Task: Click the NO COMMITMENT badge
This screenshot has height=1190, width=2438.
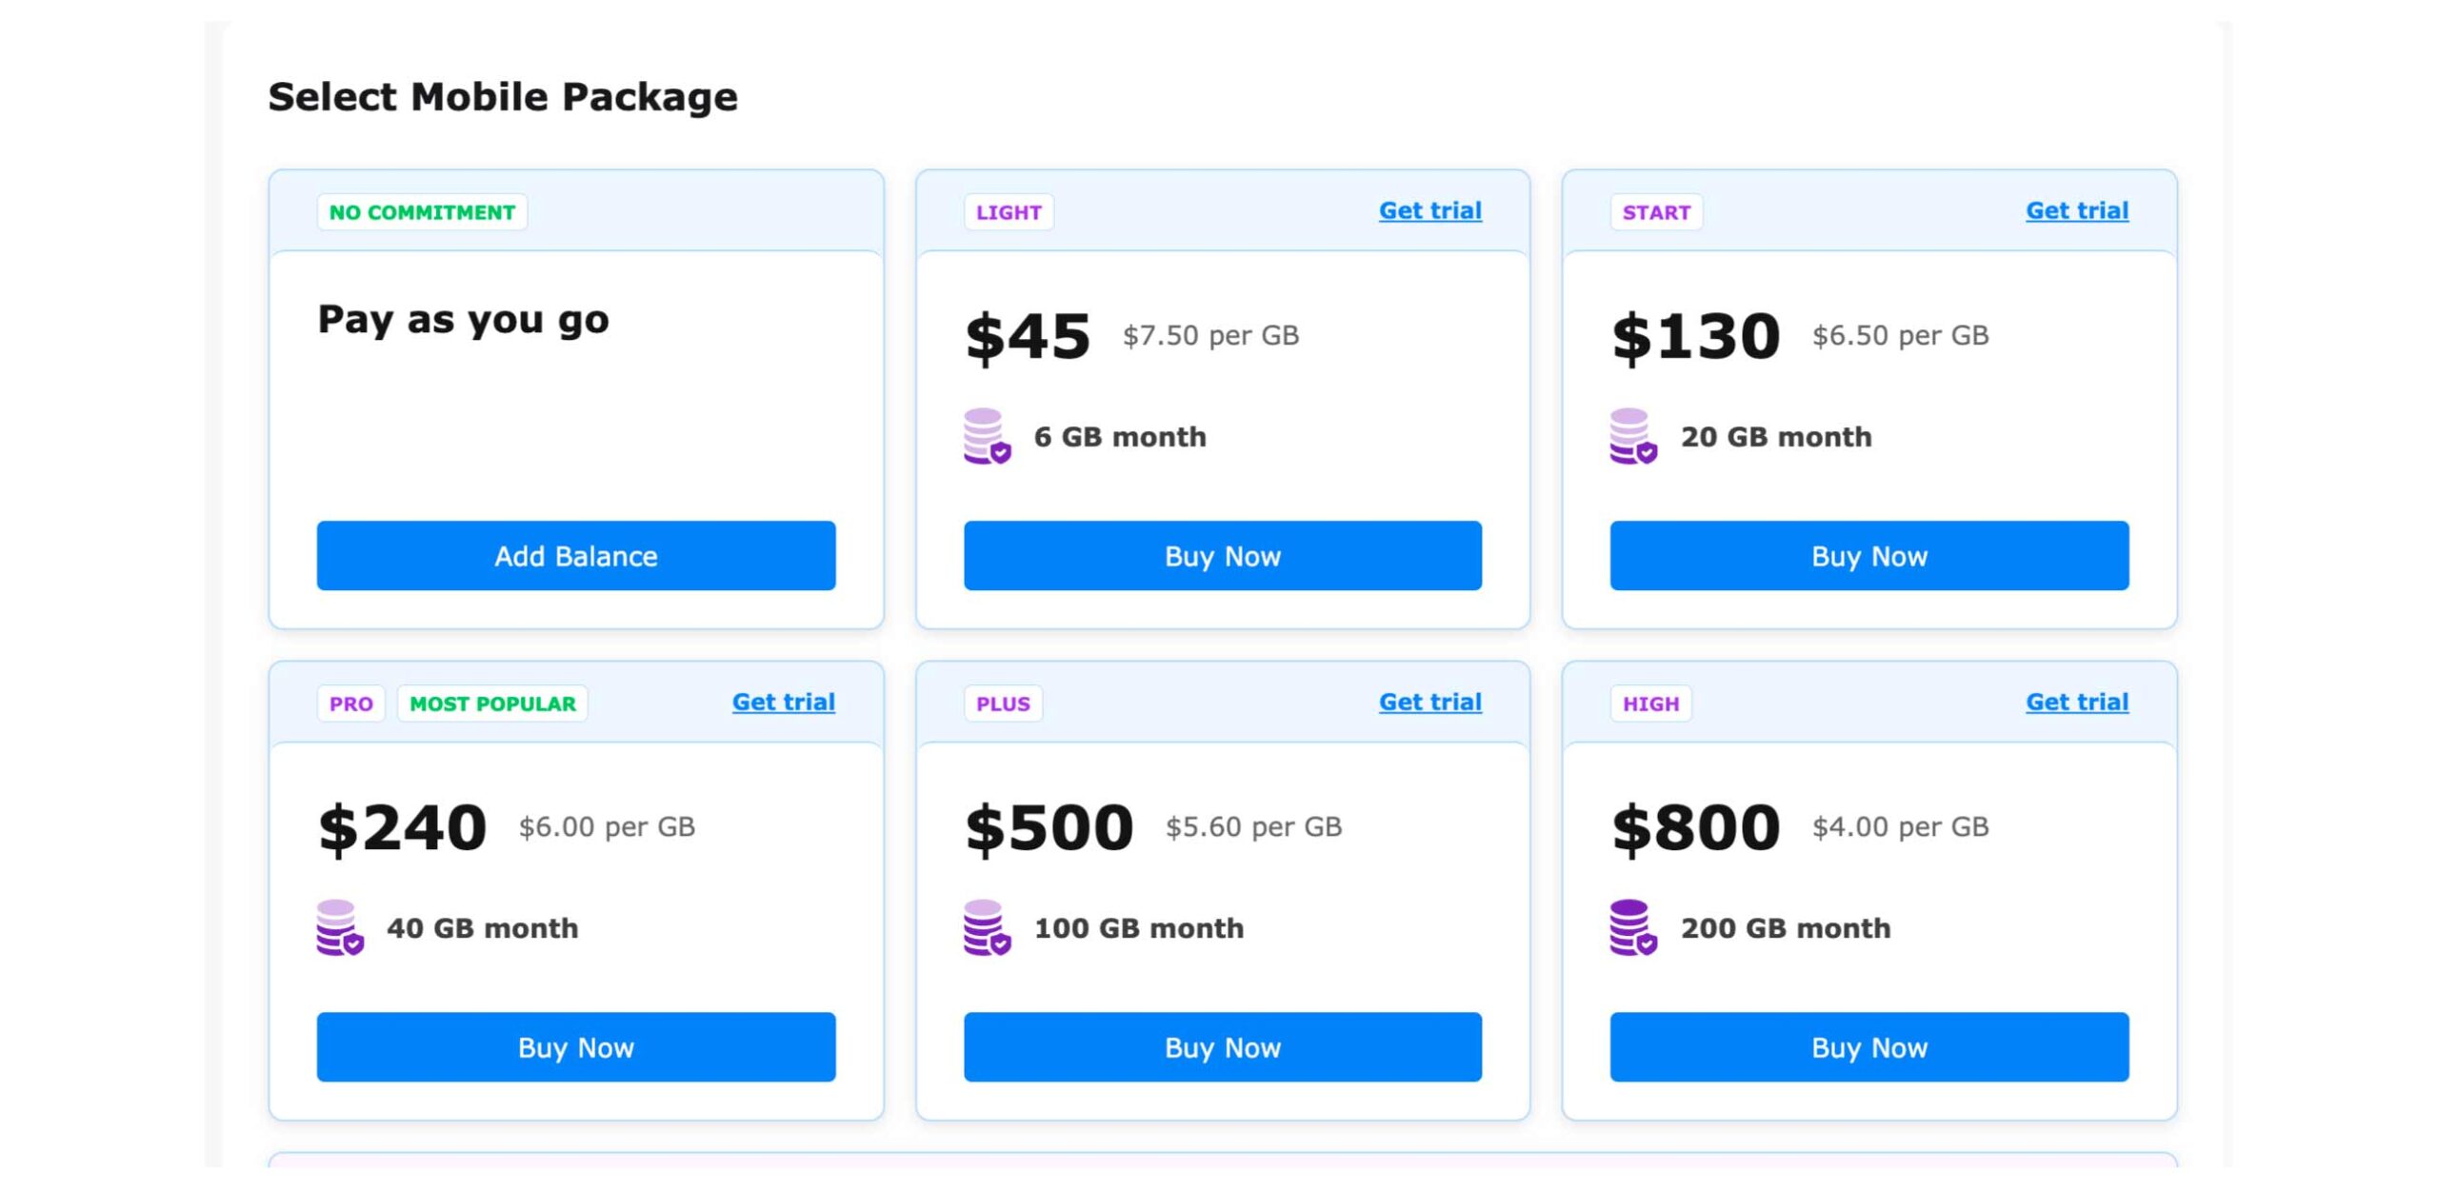Action: pyautogui.click(x=422, y=212)
